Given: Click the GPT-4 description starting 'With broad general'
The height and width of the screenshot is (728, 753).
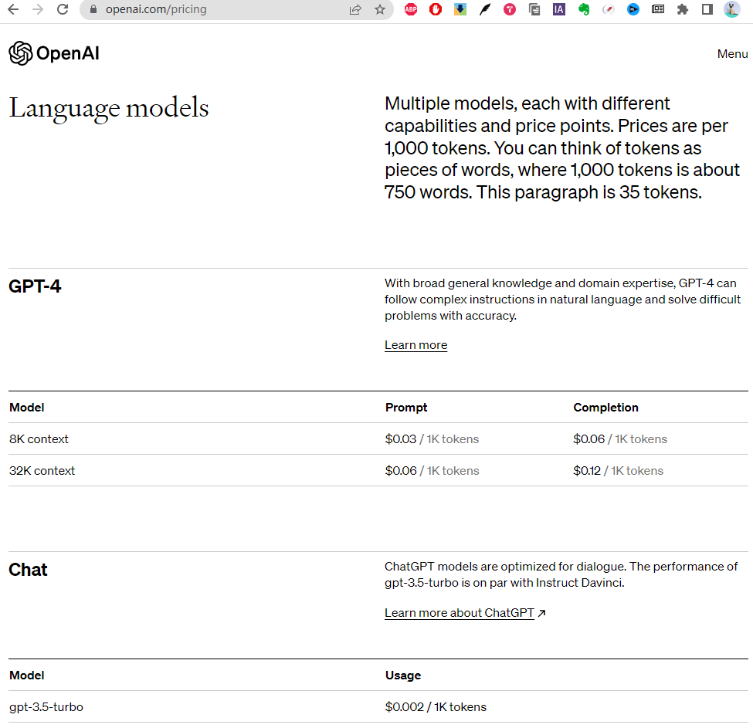Looking at the screenshot, I should pos(562,300).
